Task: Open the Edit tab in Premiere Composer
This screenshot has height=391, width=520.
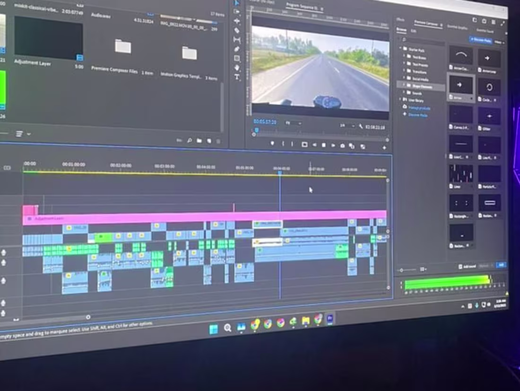Action: (x=414, y=31)
